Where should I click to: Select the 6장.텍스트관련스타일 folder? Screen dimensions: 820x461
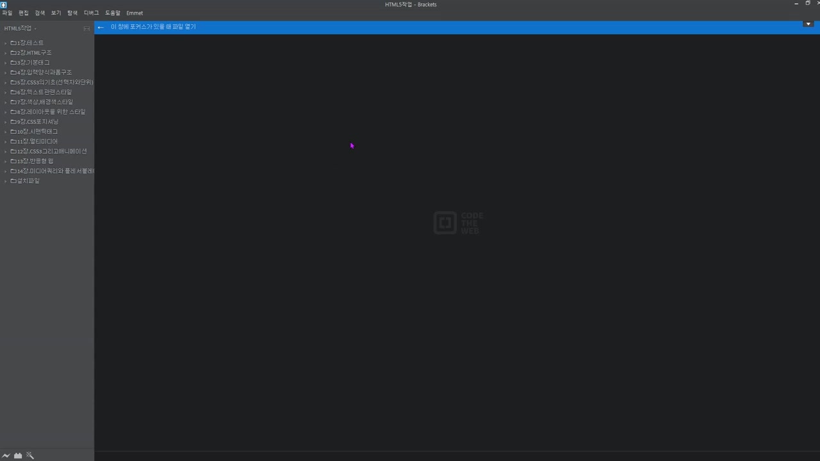tap(44, 92)
